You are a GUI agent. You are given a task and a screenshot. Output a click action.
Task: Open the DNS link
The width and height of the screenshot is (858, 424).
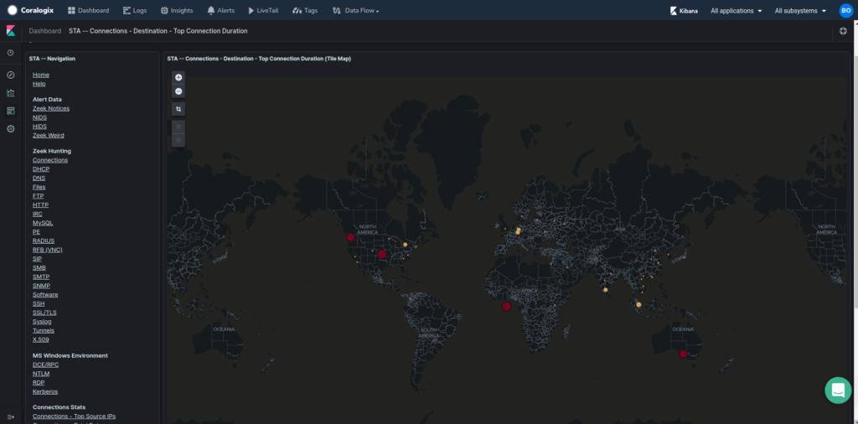[39, 178]
